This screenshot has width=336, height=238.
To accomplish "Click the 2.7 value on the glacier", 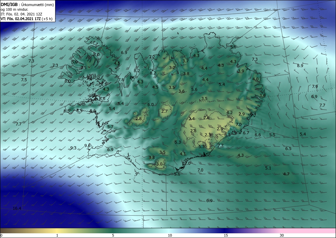I will [164, 111].
